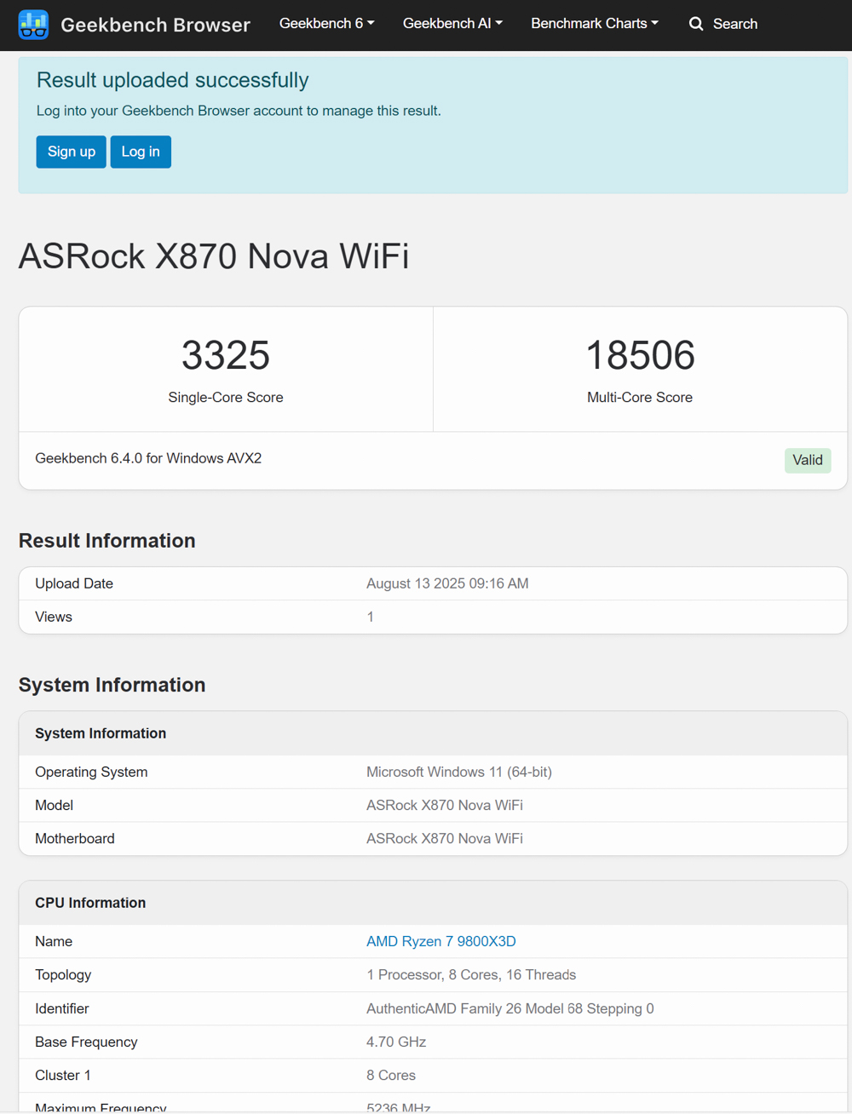The height and width of the screenshot is (1114, 852).
Task: Click the Result uploaded successfully heading
Action: point(172,80)
